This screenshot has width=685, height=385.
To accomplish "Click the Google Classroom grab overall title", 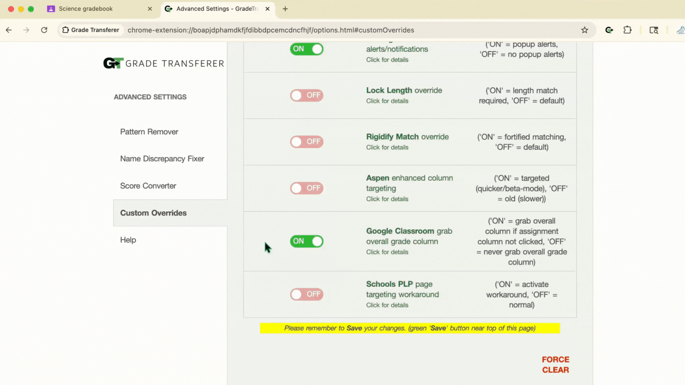I will (x=409, y=236).
